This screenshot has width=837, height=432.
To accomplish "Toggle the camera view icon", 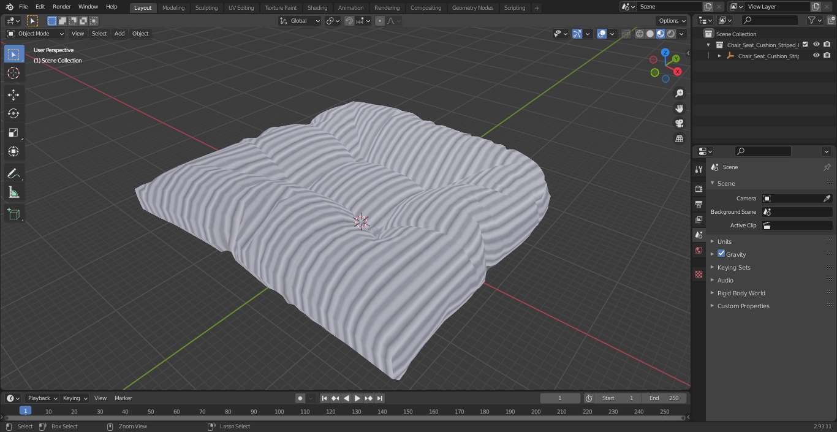I will [x=679, y=123].
